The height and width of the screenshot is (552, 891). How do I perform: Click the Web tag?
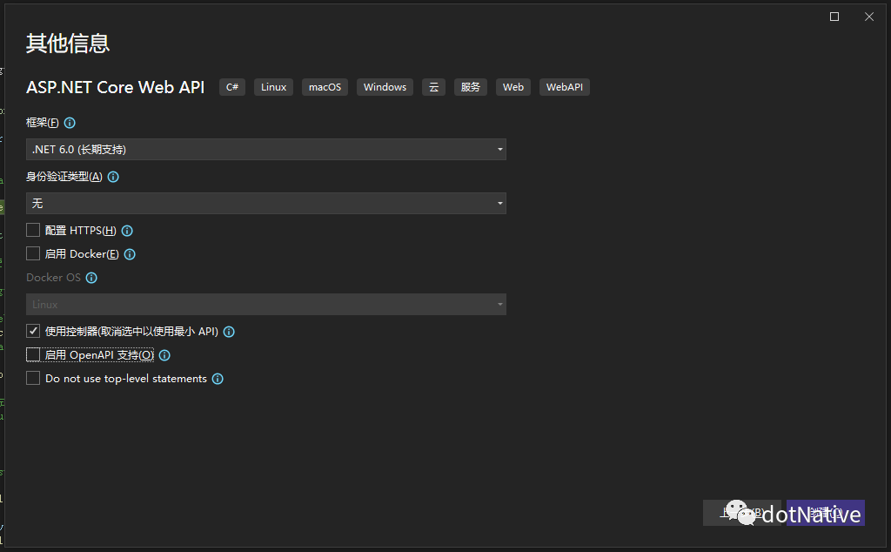513,87
